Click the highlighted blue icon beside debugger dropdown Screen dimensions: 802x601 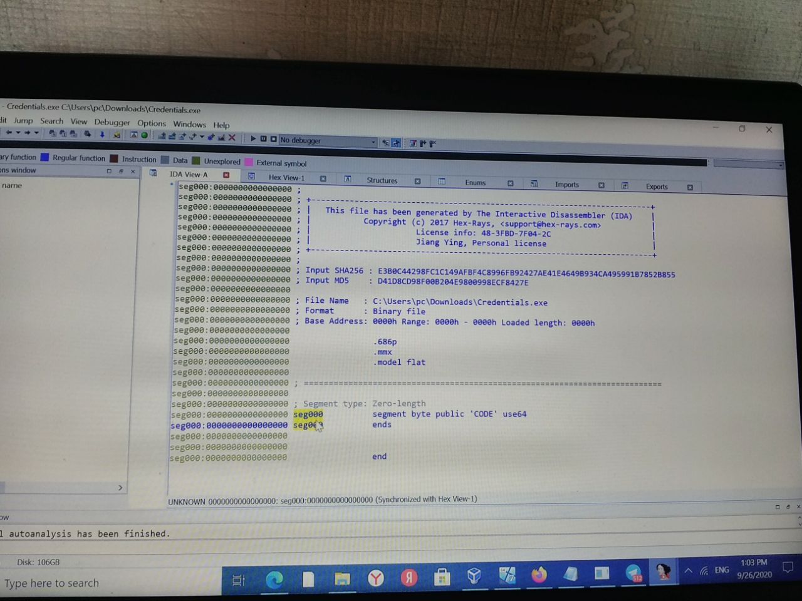click(x=396, y=143)
